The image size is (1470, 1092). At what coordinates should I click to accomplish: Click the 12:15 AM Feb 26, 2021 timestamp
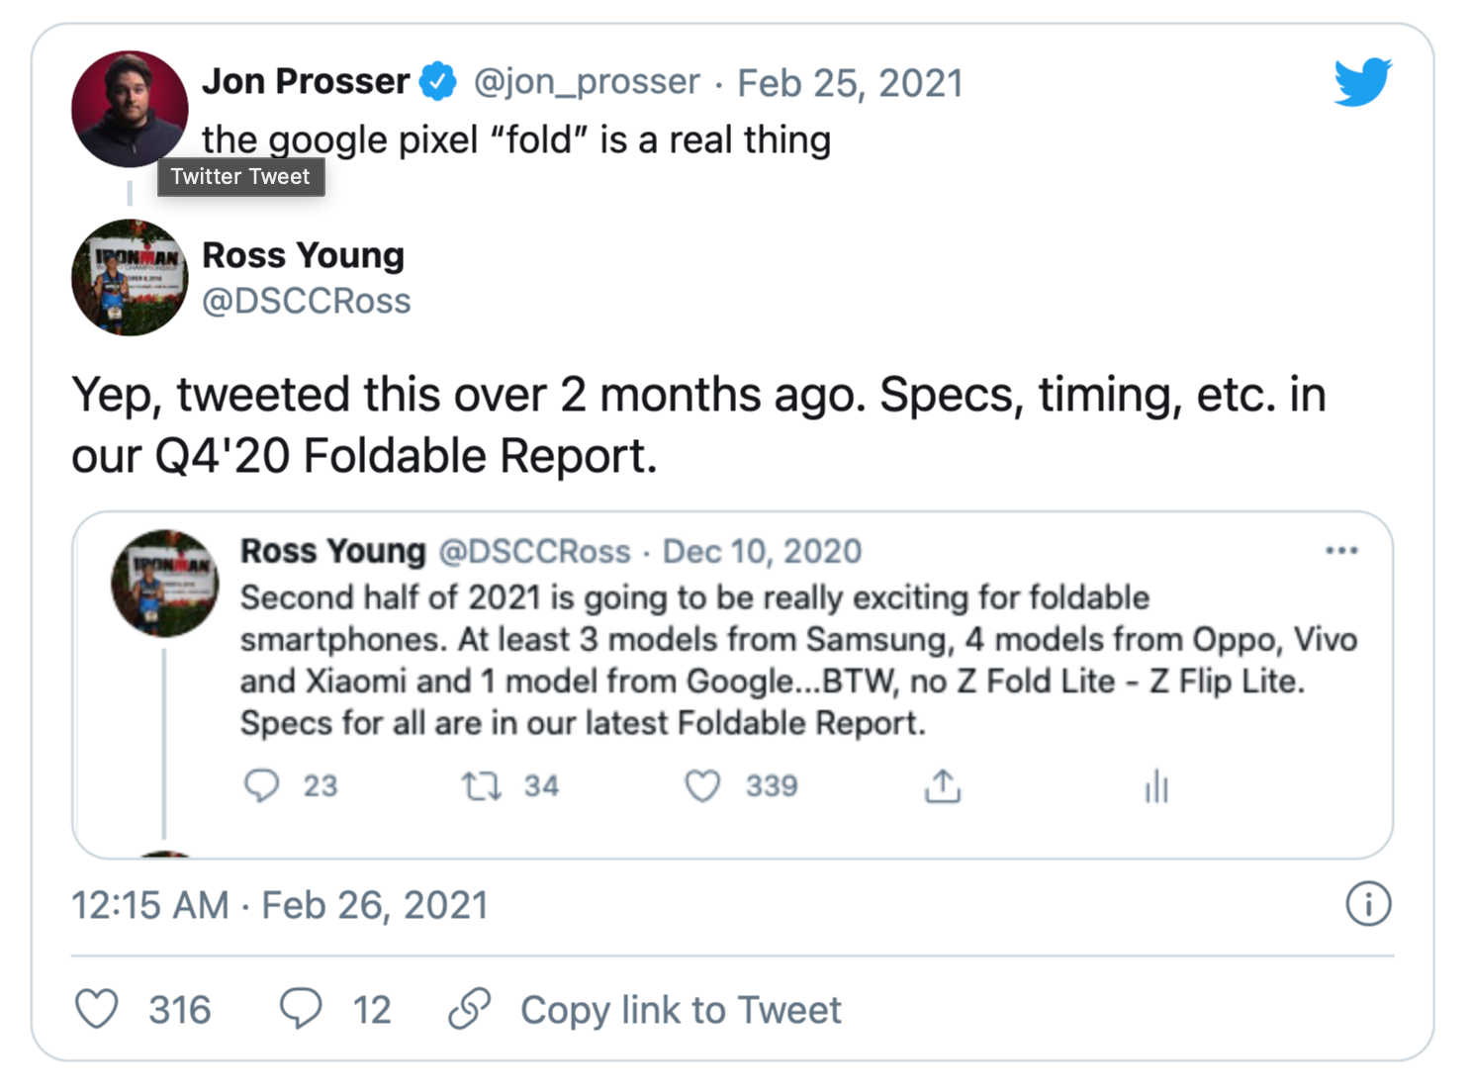click(x=280, y=905)
